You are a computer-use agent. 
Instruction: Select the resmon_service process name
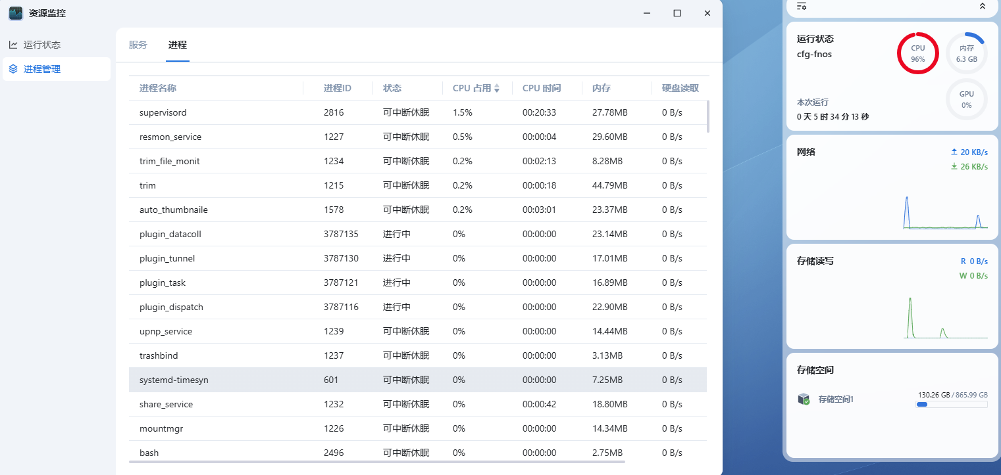point(170,137)
